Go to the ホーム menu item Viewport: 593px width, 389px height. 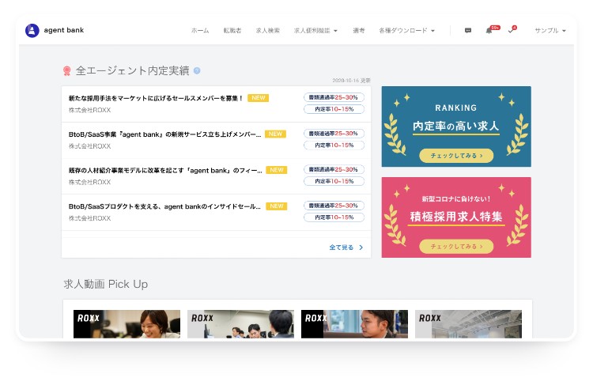(x=200, y=31)
